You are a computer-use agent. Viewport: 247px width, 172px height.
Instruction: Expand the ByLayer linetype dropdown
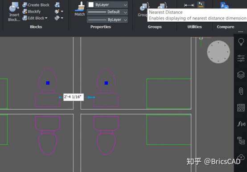click(x=107, y=20)
